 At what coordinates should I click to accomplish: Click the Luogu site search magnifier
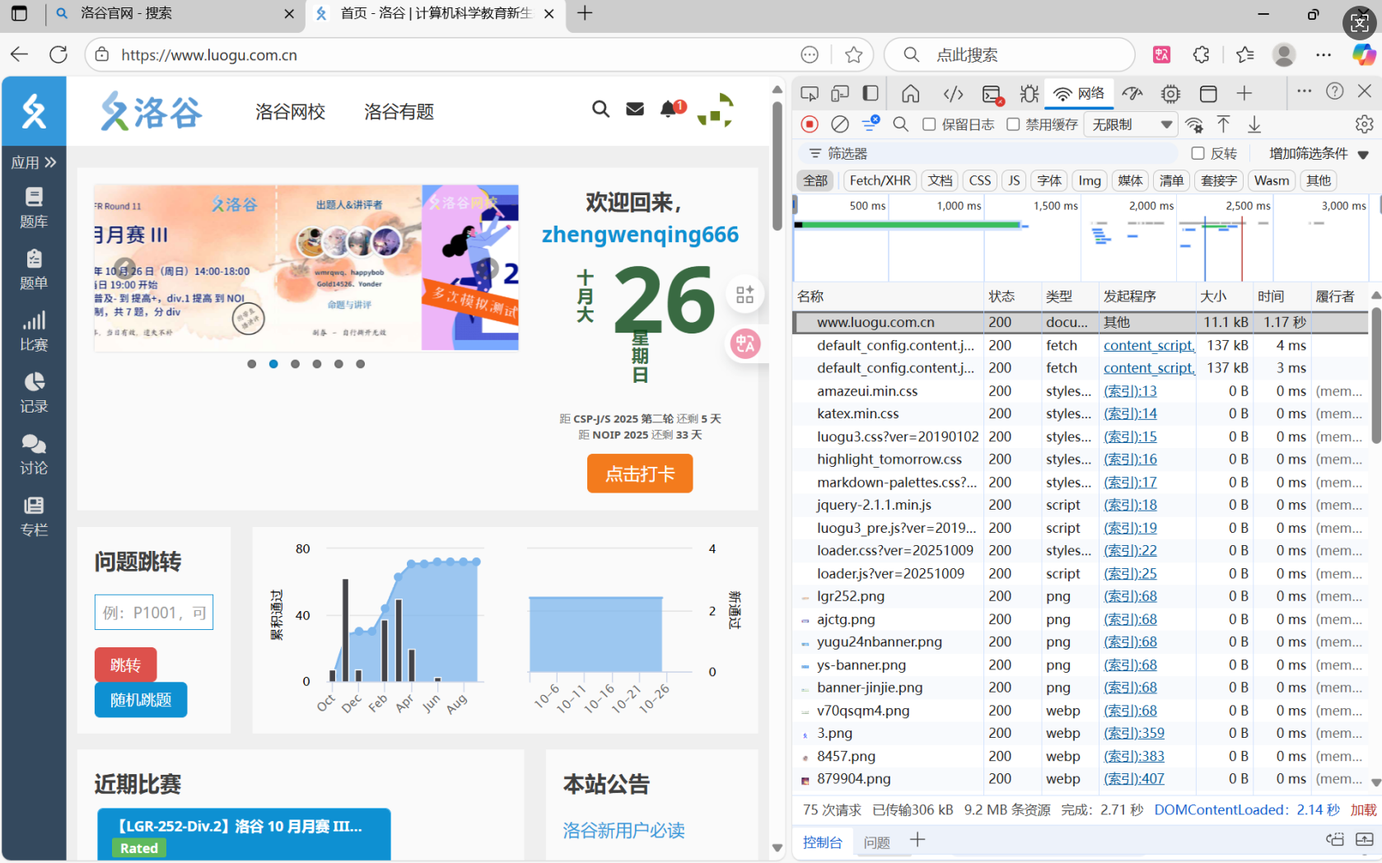pos(600,109)
